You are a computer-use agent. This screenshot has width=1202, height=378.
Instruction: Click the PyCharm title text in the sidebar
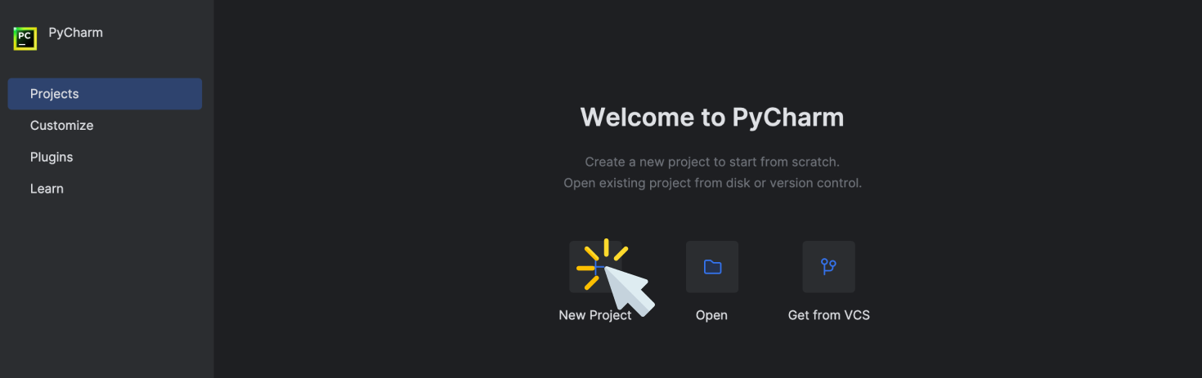click(76, 33)
